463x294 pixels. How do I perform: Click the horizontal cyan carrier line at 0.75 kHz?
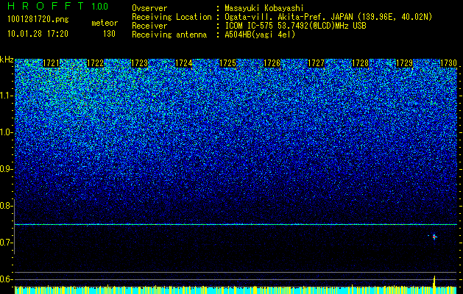coord(236,225)
